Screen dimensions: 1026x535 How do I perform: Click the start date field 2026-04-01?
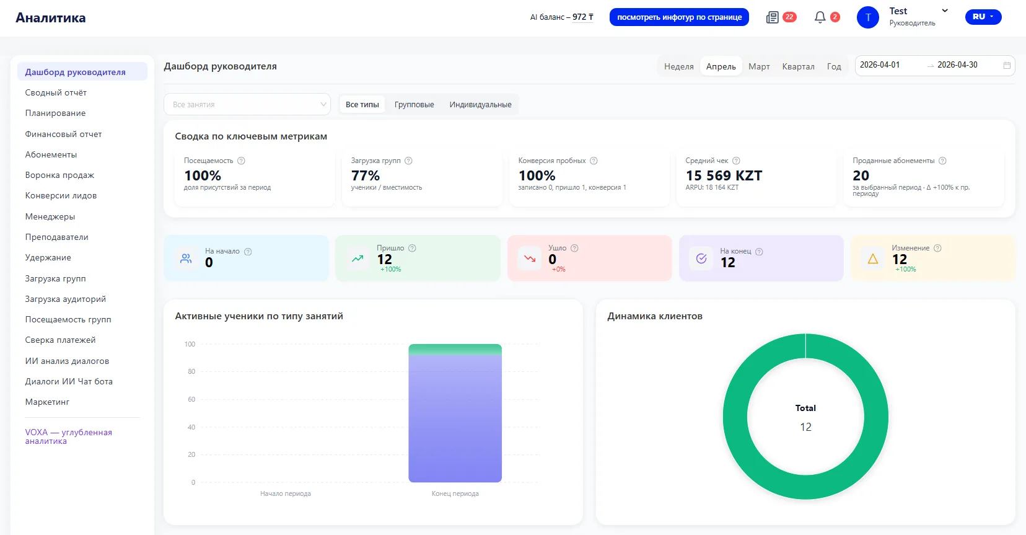pos(880,65)
